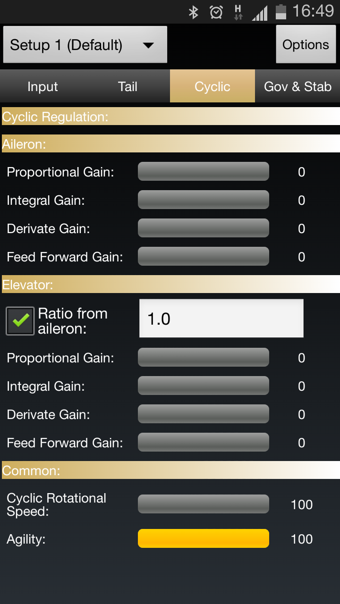Open the Setup 1 (Default) dropdown
The height and width of the screenshot is (604, 340).
coord(85,45)
